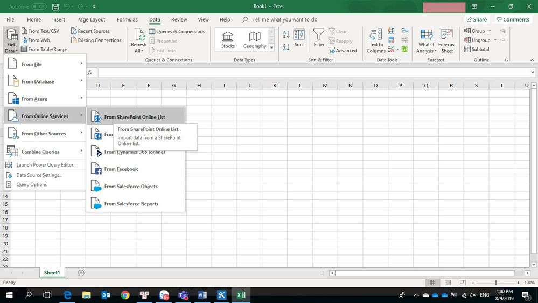The width and height of the screenshot is (538, 303).
Task: Open Recent Sources
Action: click(90, 31)
